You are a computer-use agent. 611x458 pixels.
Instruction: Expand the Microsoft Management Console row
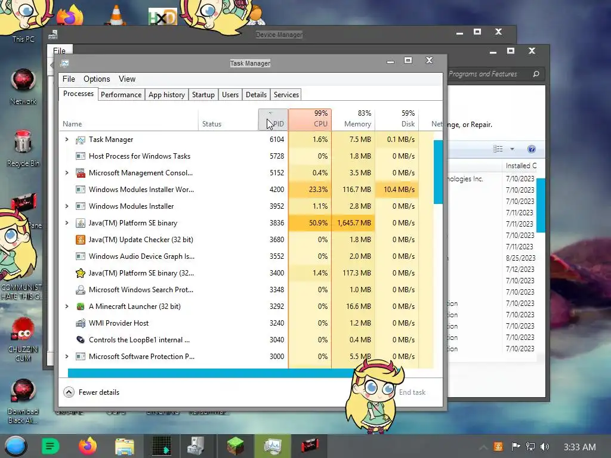tap(67, 173)
